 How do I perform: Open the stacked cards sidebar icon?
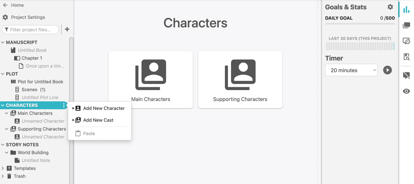pos(407,25)
